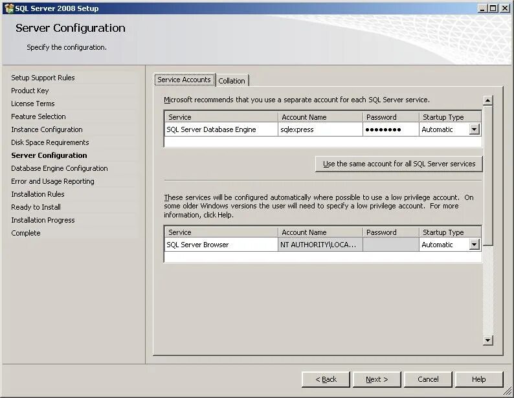Click the scroll up arrow in the panel

point(487,100)
